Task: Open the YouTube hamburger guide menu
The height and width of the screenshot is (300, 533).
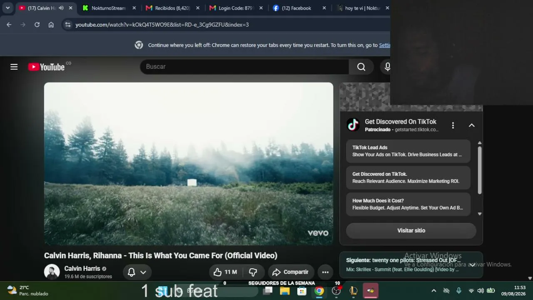Action: click(x=14, y=67)
